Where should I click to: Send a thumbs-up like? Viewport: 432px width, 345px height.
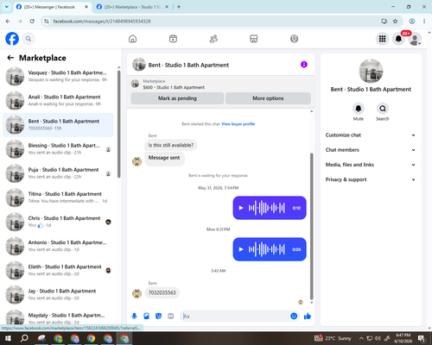[308, 316]
